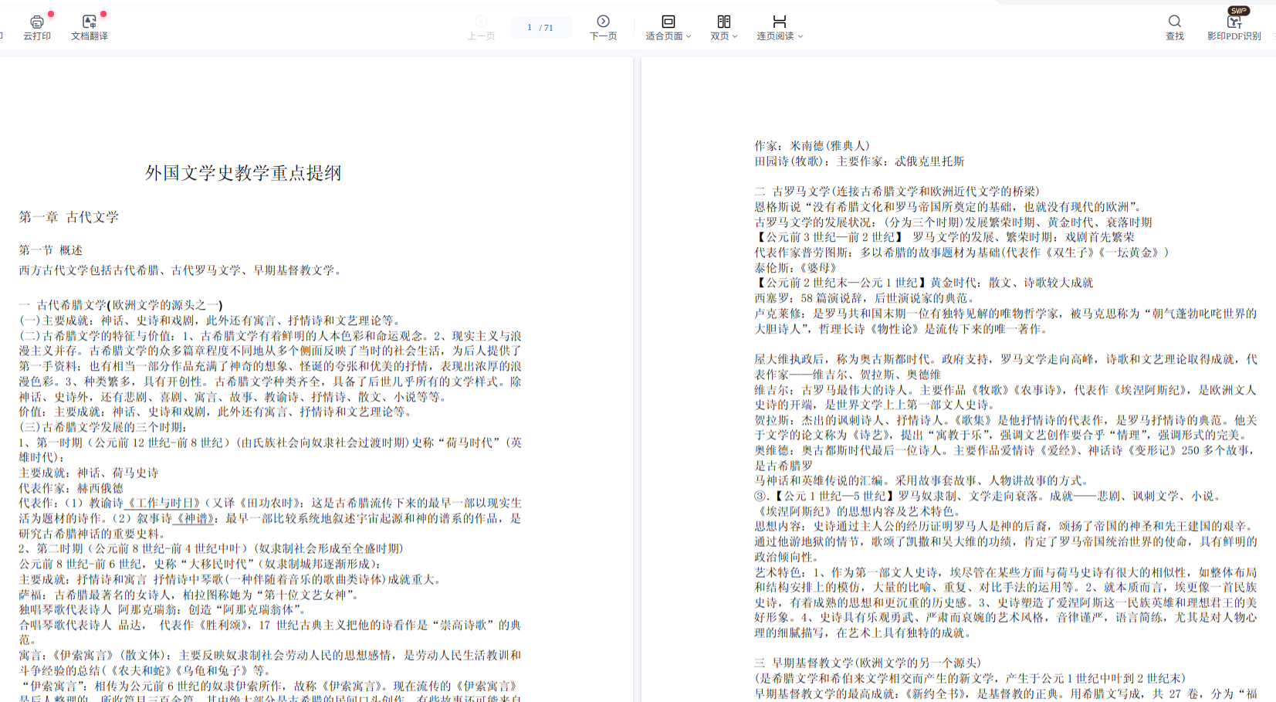This screenshot has width=1276, height=702.
Task: Click the continuous reading (连页阅读) icon
Action: coord(779,22)
